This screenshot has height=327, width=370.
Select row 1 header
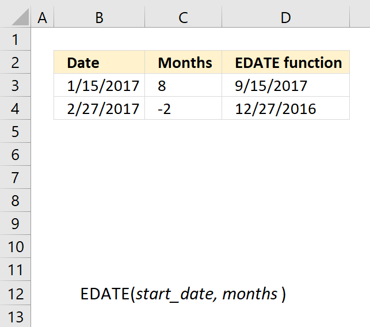pyautogui.click(x=15, y=39)
